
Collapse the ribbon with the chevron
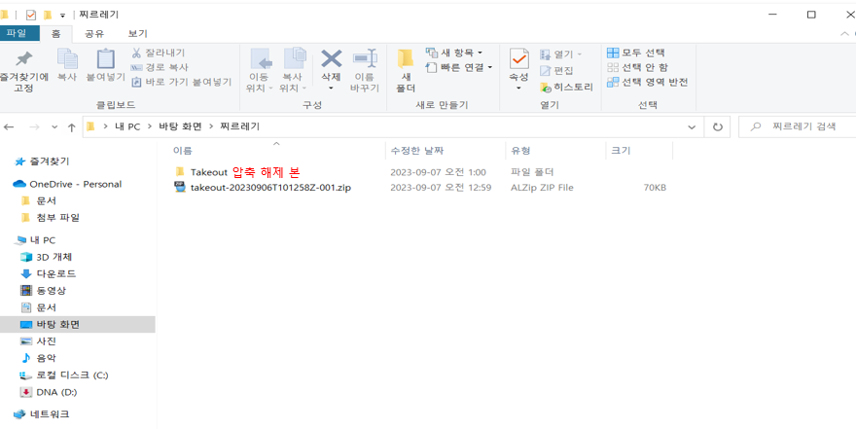(x=845, y=34)
